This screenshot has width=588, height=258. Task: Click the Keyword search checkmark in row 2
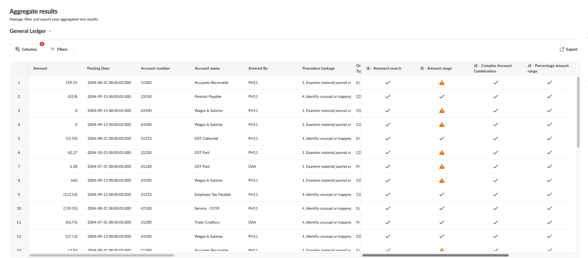click(388, 97)
